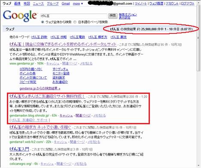Click the 25,900,000 件中 result count text
The image size is (201, 168).
pos(152,29)
